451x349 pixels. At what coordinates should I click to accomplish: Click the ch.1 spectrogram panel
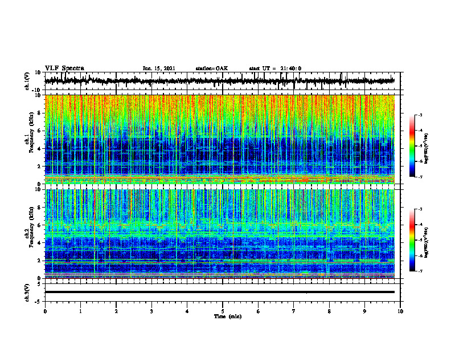pos(220,139)
